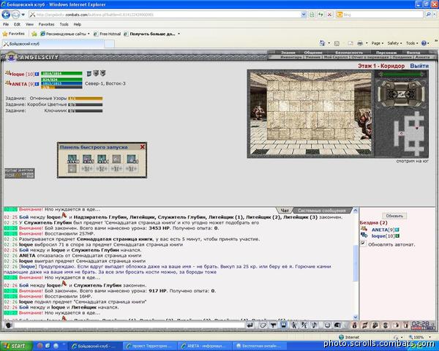
Task: Open the recent pages dropdown near Back/Forward
Action: [23, 15]
